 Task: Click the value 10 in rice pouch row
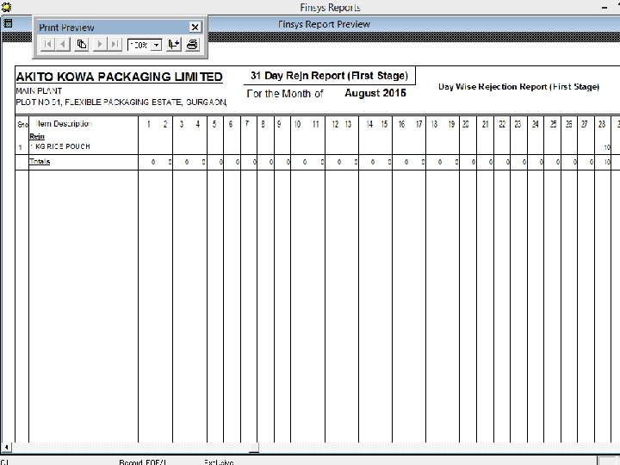607,147
